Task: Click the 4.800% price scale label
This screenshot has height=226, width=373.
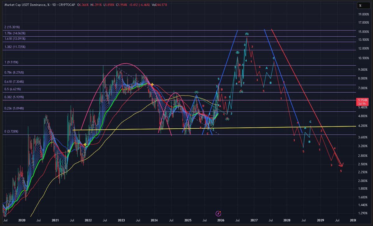Action: 363,116
